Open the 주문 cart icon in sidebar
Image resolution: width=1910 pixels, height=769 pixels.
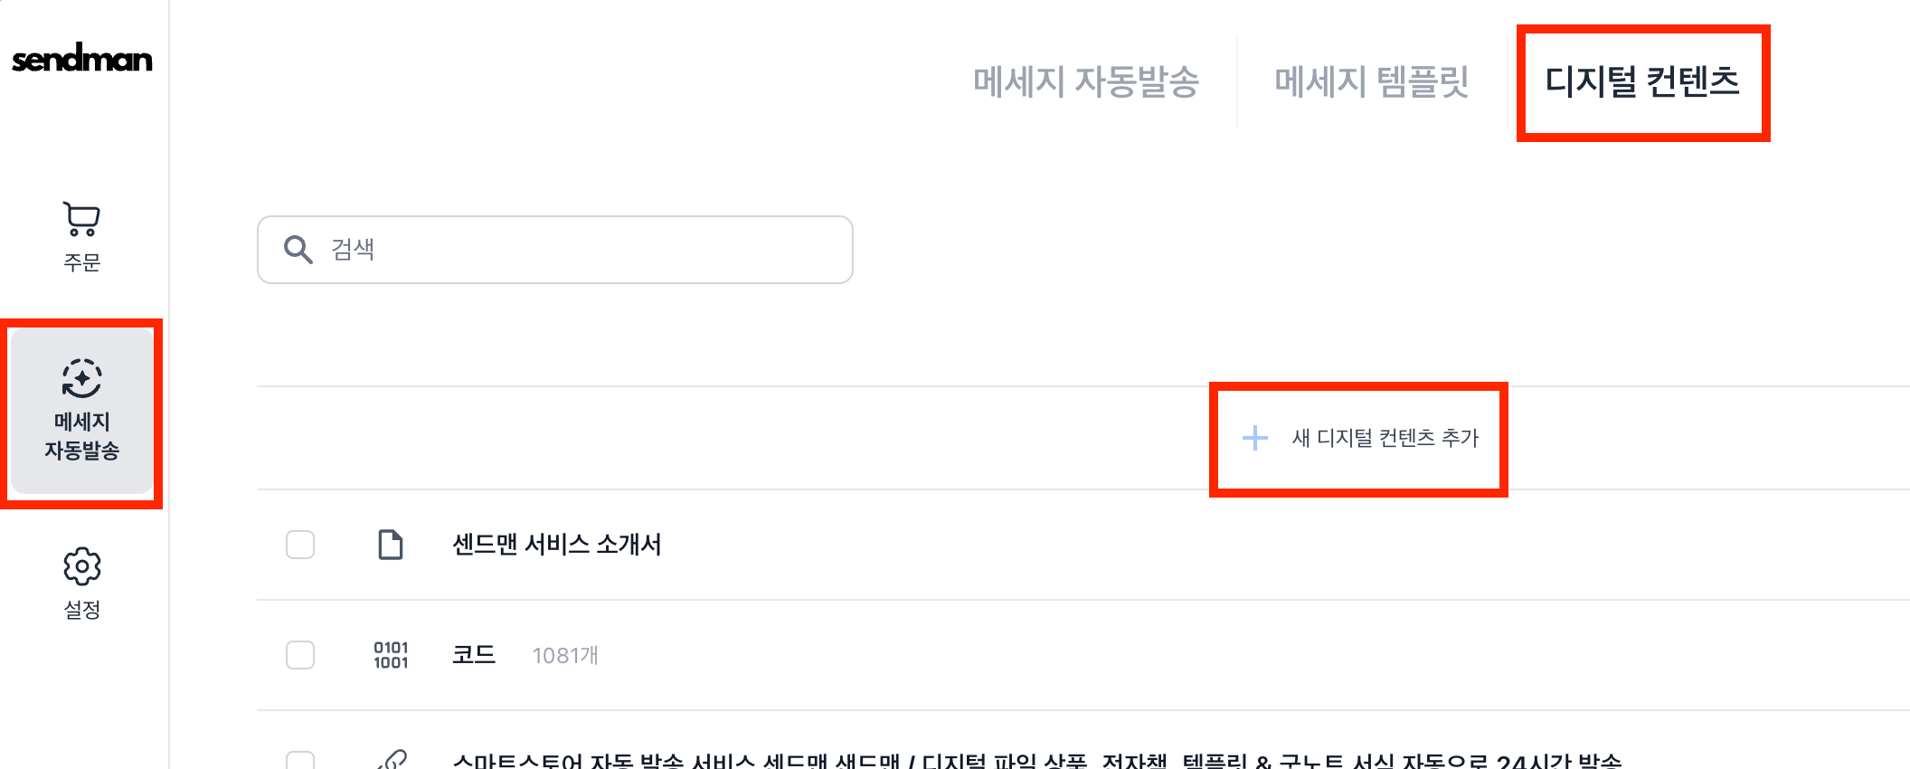(x=81, y=218)
